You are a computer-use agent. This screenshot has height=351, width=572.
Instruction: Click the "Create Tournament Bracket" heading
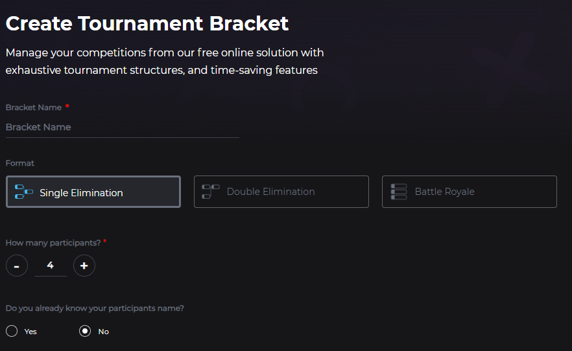point(147,24)
